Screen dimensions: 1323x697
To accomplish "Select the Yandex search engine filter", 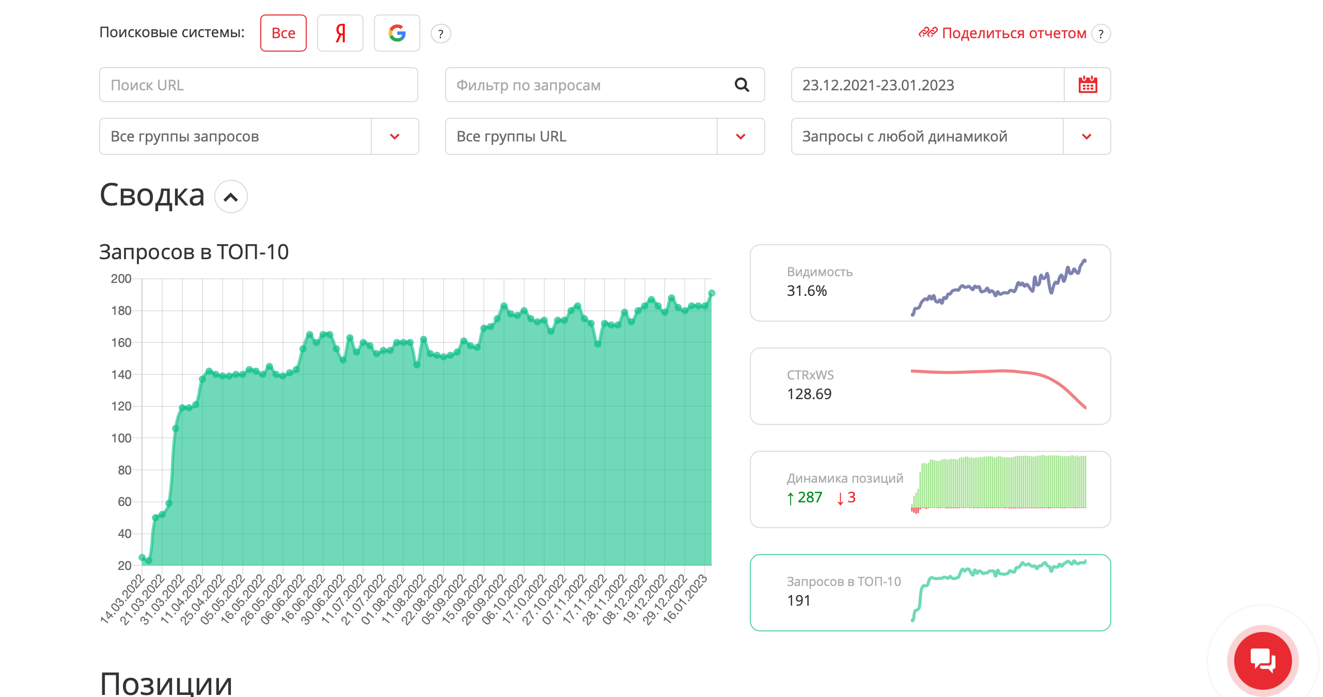I will 340,33.
